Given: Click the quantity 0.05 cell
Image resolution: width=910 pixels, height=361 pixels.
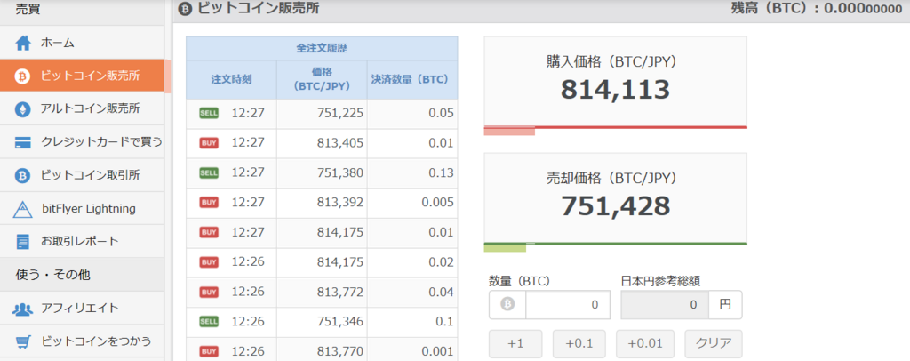Looking at the screenshot, I should click(412, 114).
